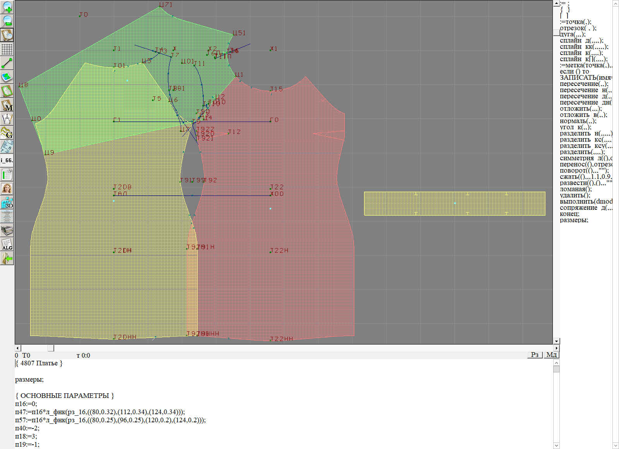Viewport: 619px width, 449px height.
Task: Open the green spreadsheet table icon
Action: (7, 175)
